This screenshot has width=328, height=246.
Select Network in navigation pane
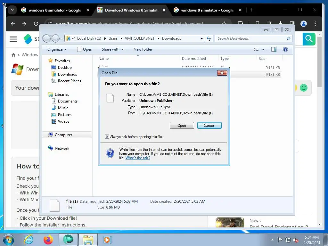click(62, 148)
